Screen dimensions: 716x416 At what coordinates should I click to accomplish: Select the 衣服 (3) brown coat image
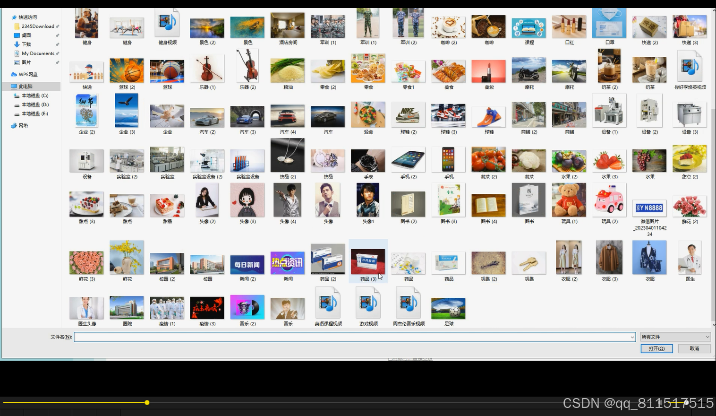(609, 258)
